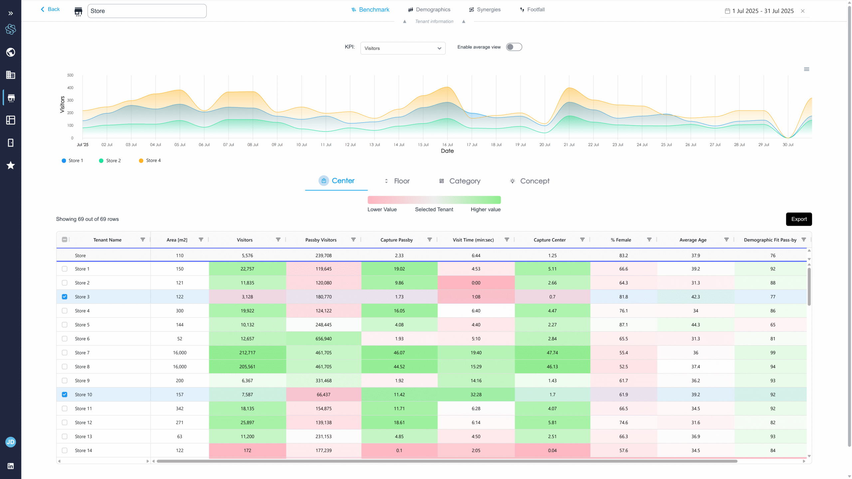Go back using the Back link
This screenshot has height=479, width=852.
click(50, 9)
